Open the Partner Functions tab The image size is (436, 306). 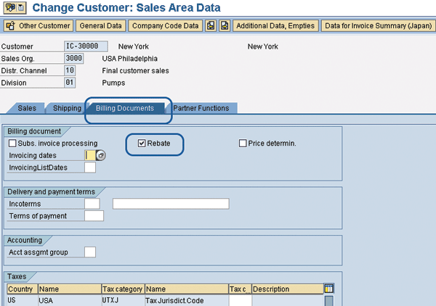tap(201, 108)
